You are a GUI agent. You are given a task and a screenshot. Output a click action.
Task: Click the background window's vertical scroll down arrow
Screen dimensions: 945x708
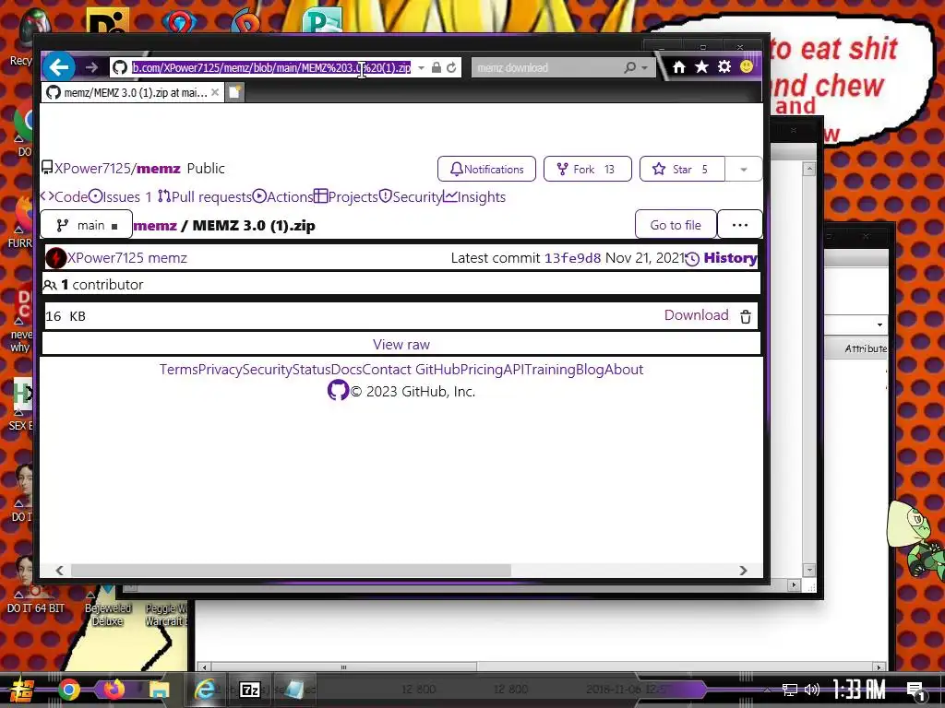point(809,570)
